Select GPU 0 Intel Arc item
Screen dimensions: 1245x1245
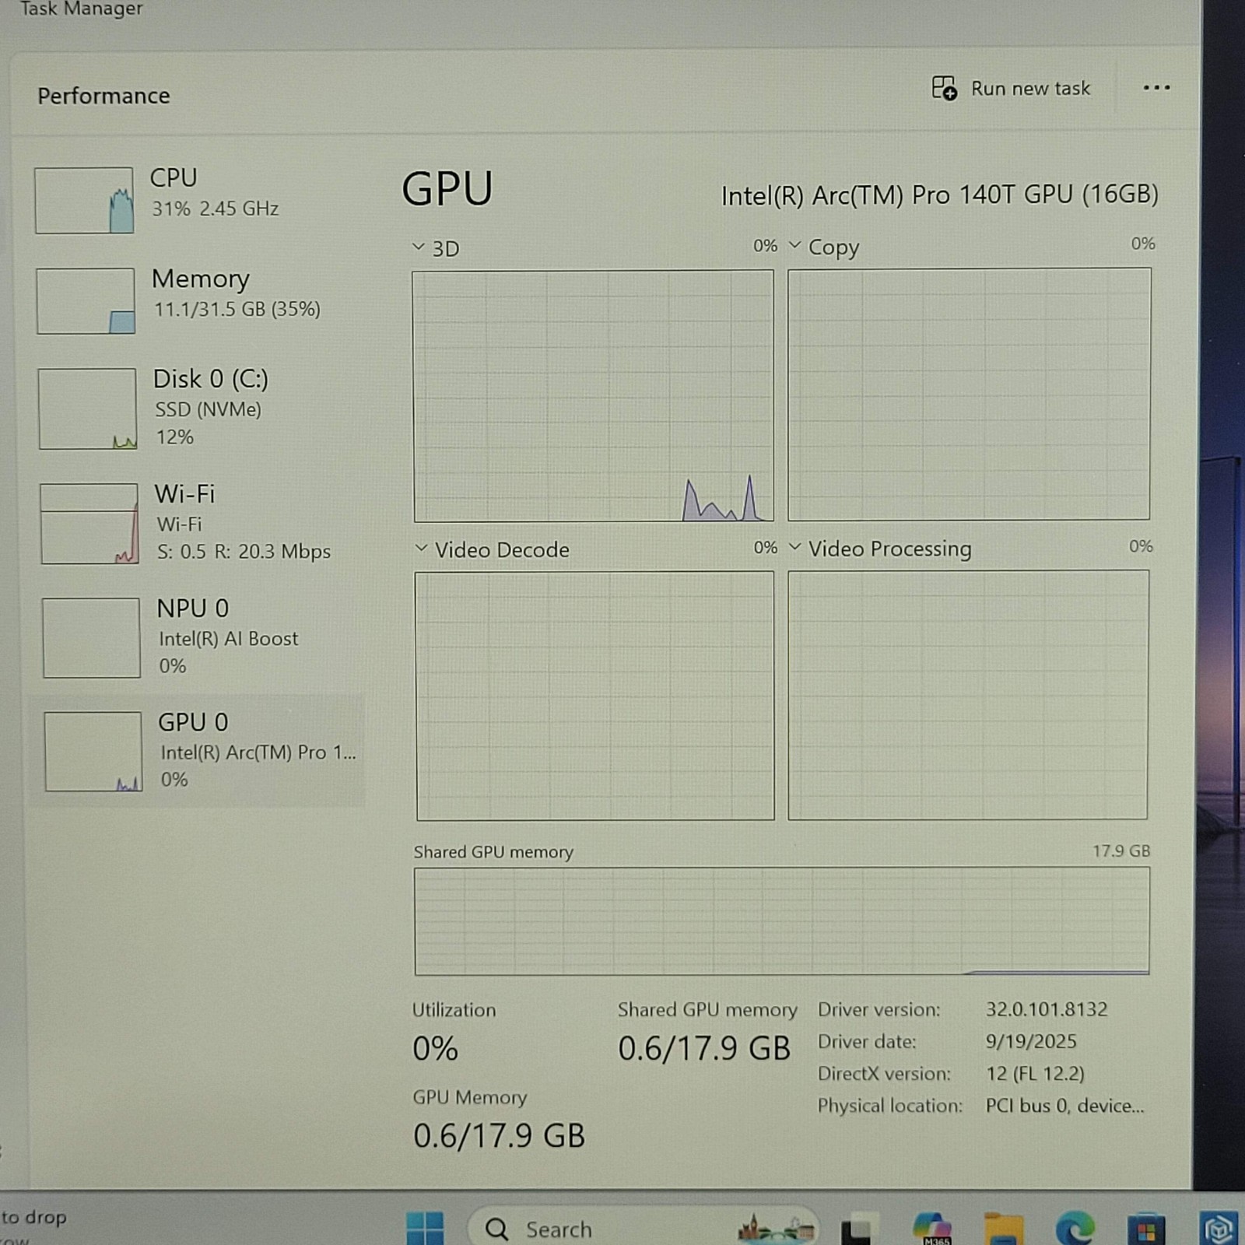click(196, 751)
